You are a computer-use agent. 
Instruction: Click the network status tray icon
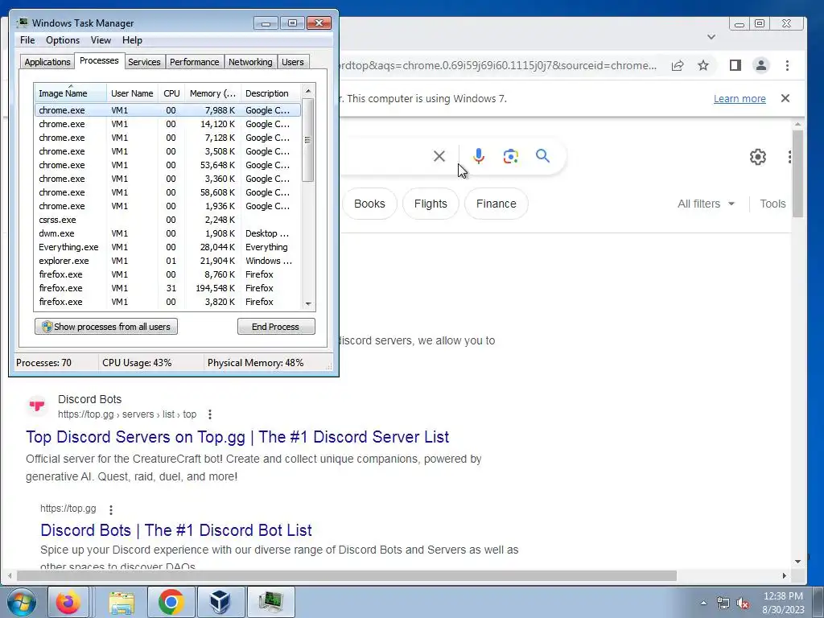click(x=723, y=604)
